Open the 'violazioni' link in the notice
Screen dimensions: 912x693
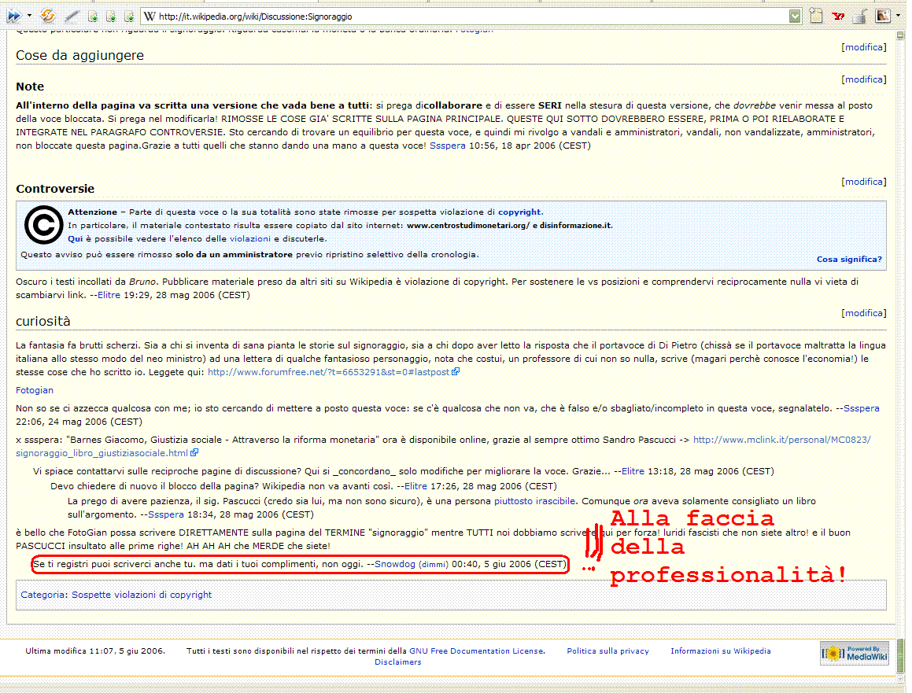point(250,239)
